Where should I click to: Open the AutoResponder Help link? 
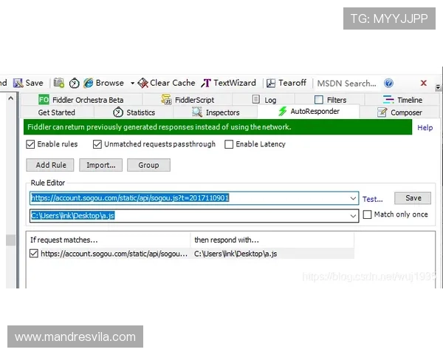pyautogui.click(x=425, y=128)
